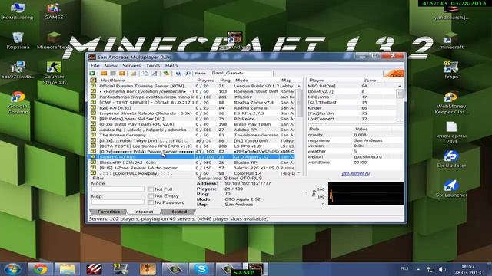Open the File menu
This screenshot has height=276, width=492.
pos(95,66)
